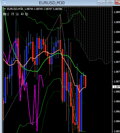This screenshot has width=120, height=133.
Task: Click the chart window icon beside the title
Action: coord(4,3)
